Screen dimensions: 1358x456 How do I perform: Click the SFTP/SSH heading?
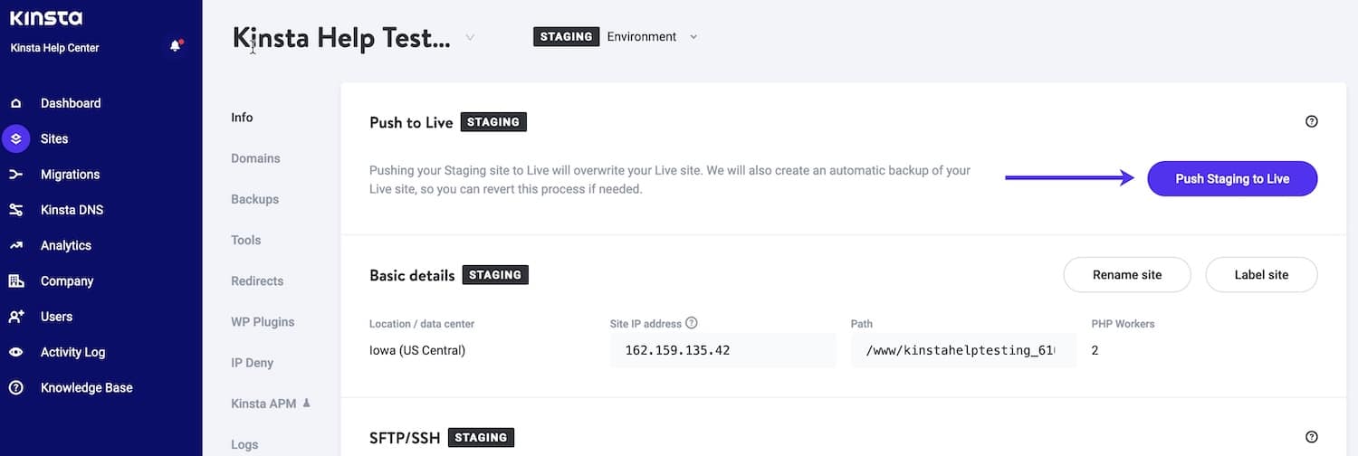point(405,438)
